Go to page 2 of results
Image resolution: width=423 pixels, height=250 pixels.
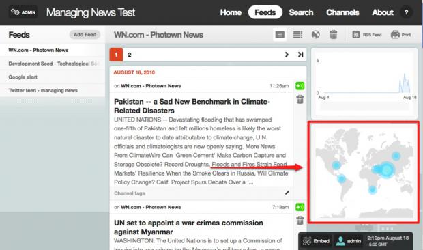(x=130, y=55)
